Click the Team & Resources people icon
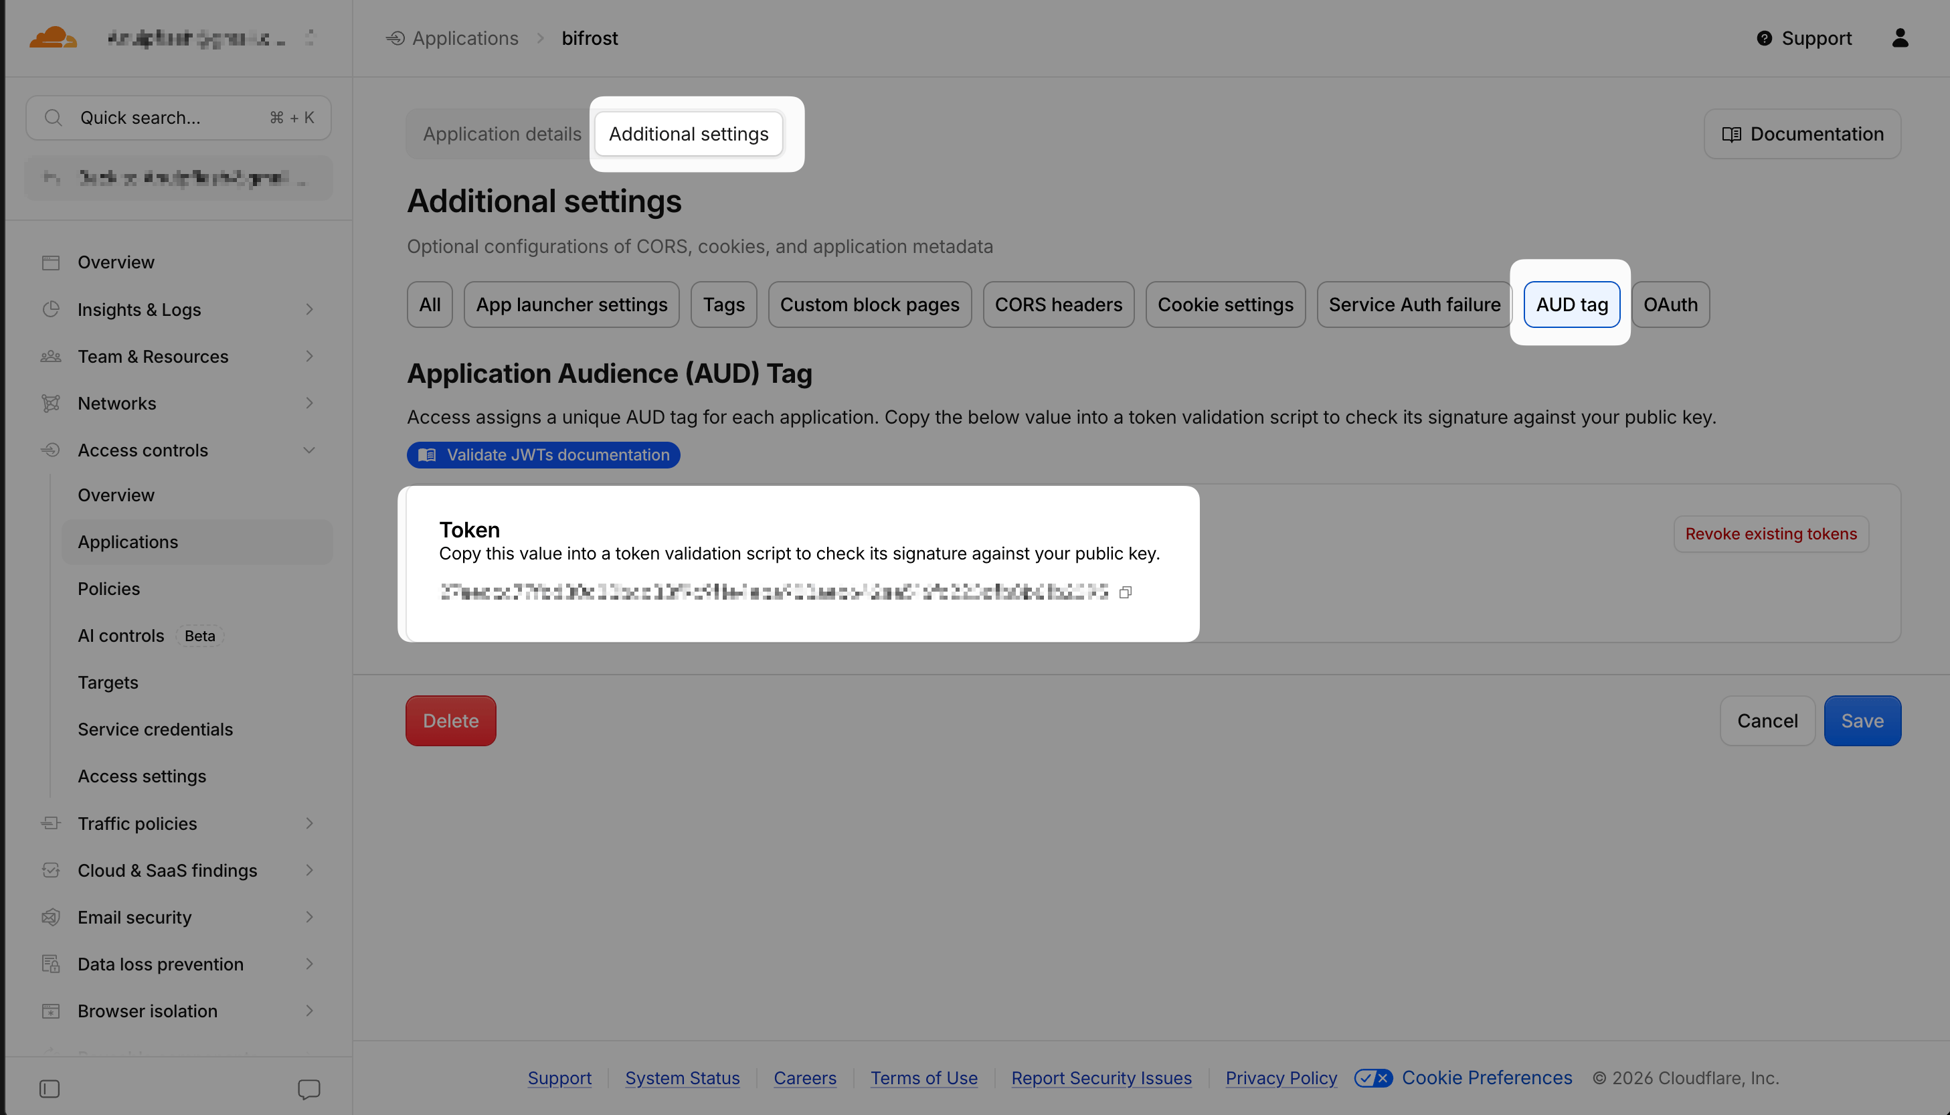The height and width of the screenshot is (1115, 1950). [51, 356]
